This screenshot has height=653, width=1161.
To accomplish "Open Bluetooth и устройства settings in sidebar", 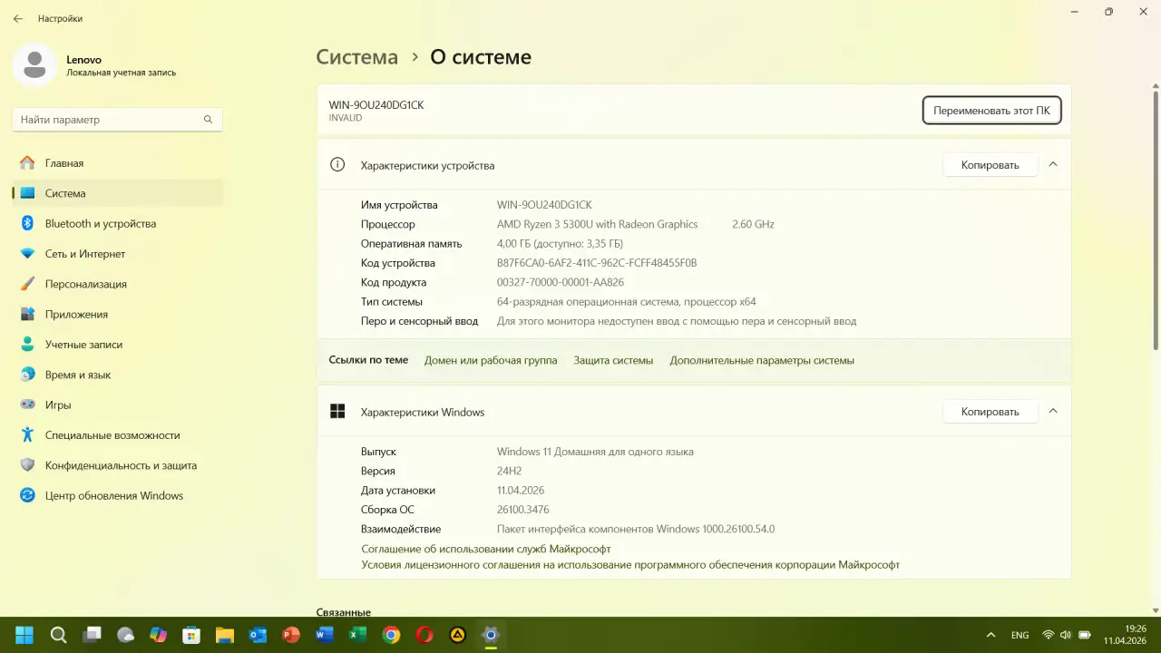I will tap(100, 223).
